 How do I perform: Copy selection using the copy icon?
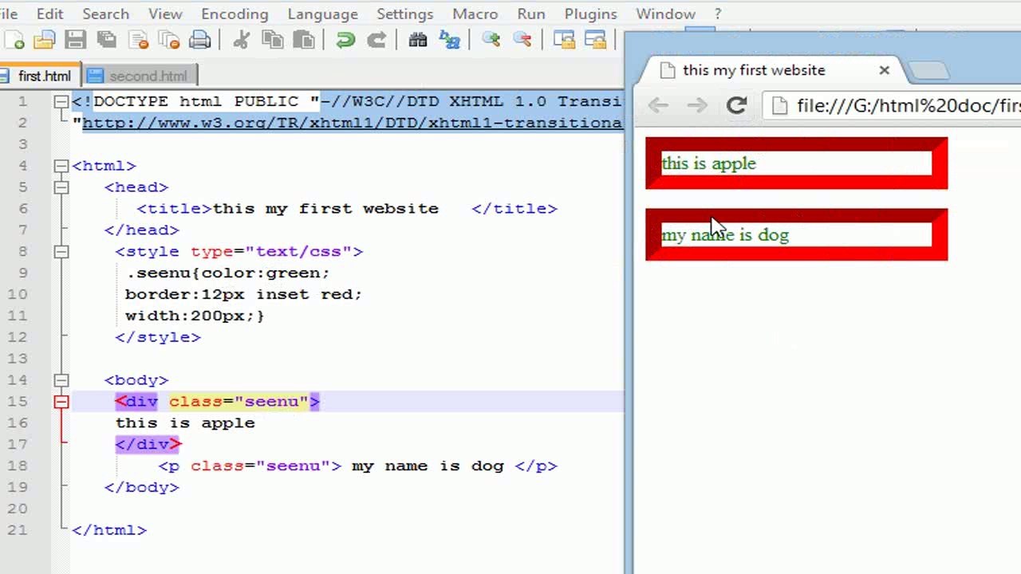tap(272, 40)
